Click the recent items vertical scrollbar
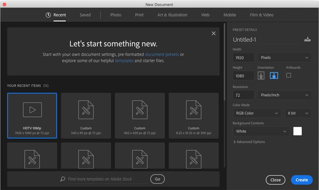Viewport: 319px width, 190px height. (224, 62)
